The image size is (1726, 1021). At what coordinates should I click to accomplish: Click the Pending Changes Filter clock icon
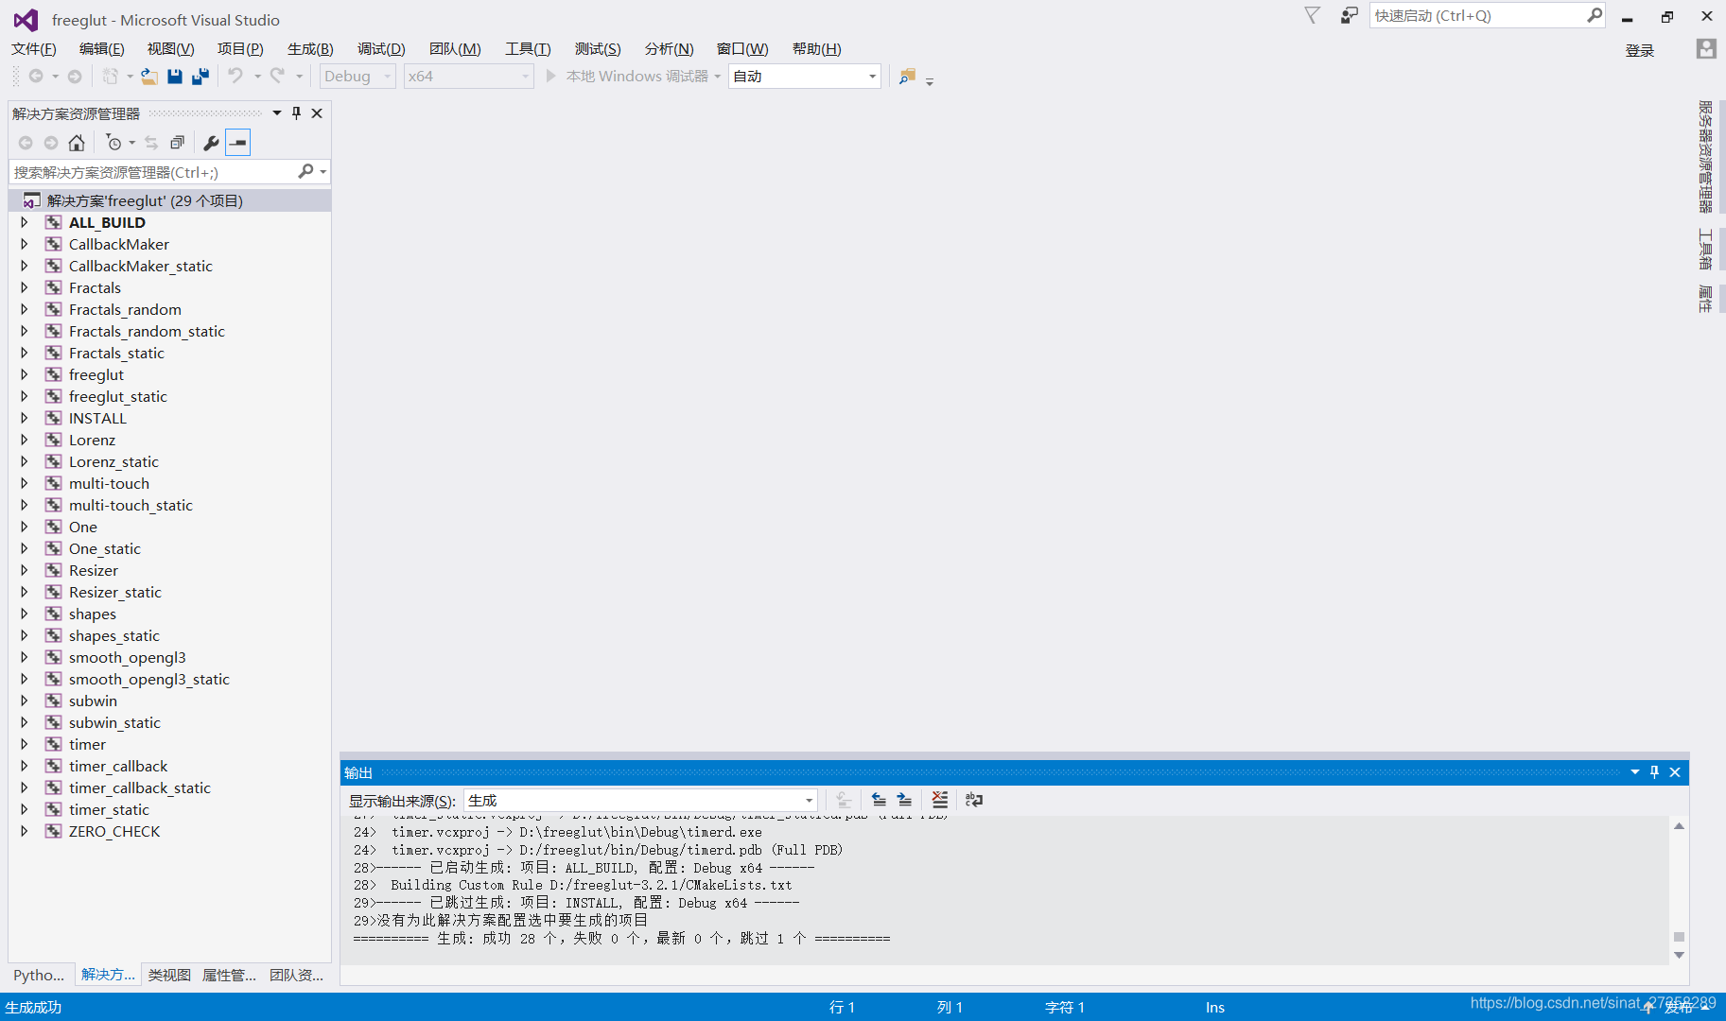point(113,143)
